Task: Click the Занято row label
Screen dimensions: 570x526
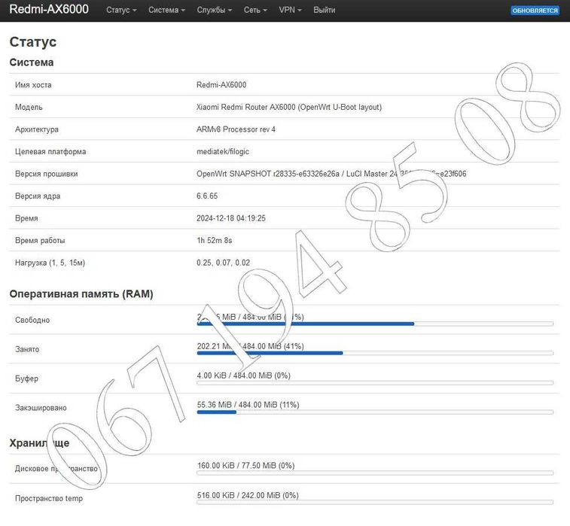Action: [27, 349]
